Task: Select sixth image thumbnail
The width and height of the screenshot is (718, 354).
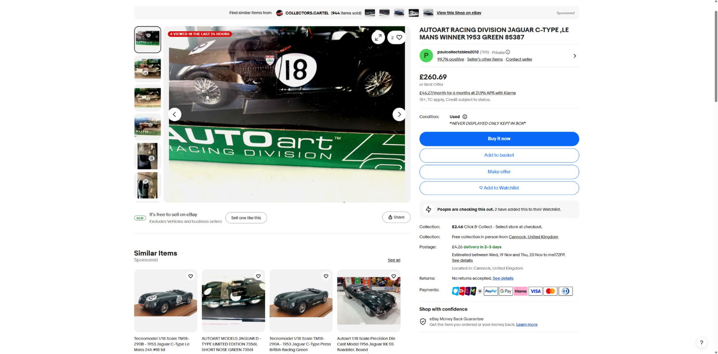Action: point(148,185)
